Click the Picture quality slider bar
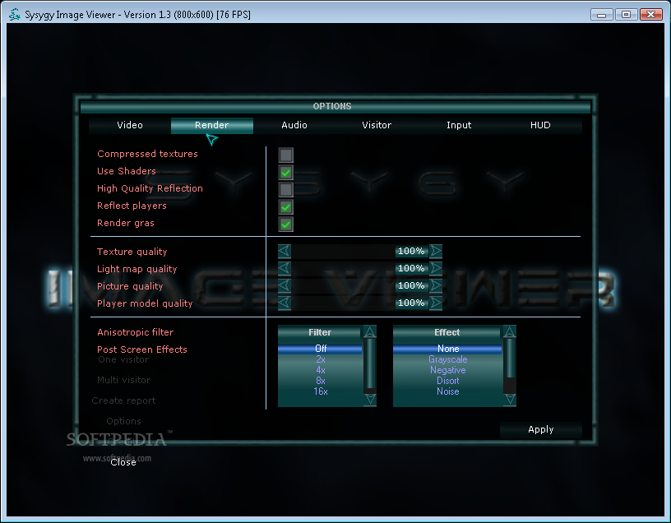Screen dimensions: 671x523 [x=360, y=285]
